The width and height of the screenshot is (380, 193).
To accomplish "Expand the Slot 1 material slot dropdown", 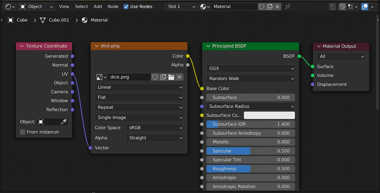I will click(x=180, y=7).
